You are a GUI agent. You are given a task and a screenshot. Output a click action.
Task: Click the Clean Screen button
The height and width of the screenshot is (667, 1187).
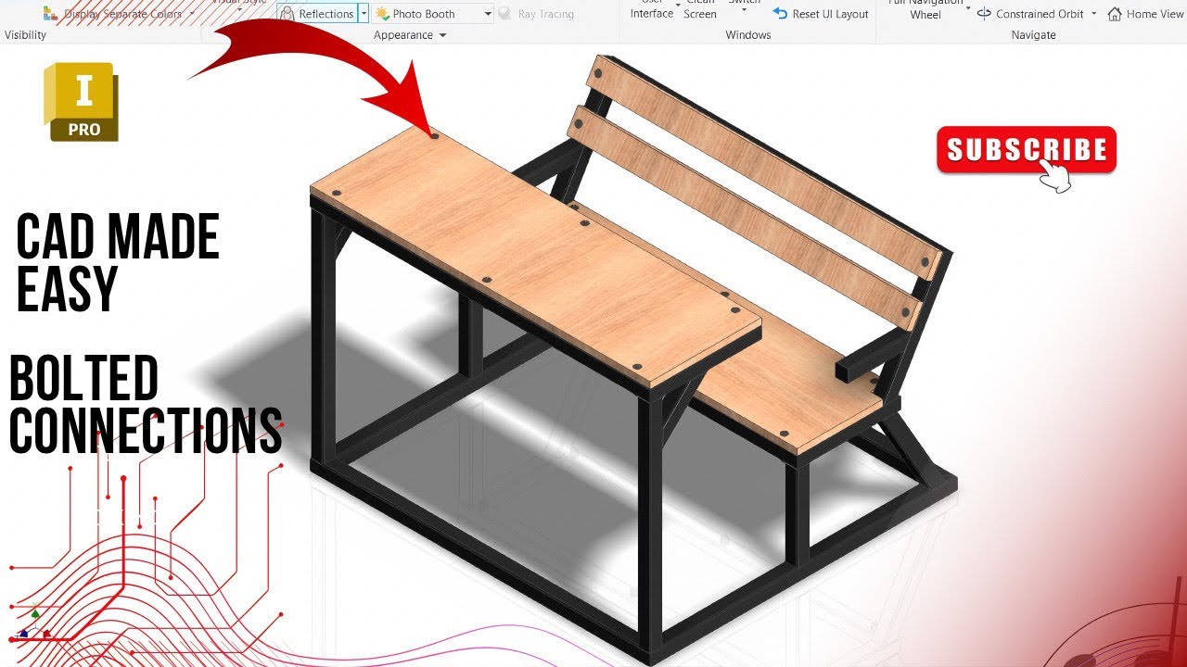pos(699,9)
